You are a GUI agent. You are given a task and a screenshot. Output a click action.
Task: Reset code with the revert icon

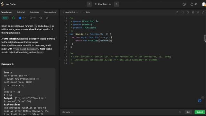188,12
